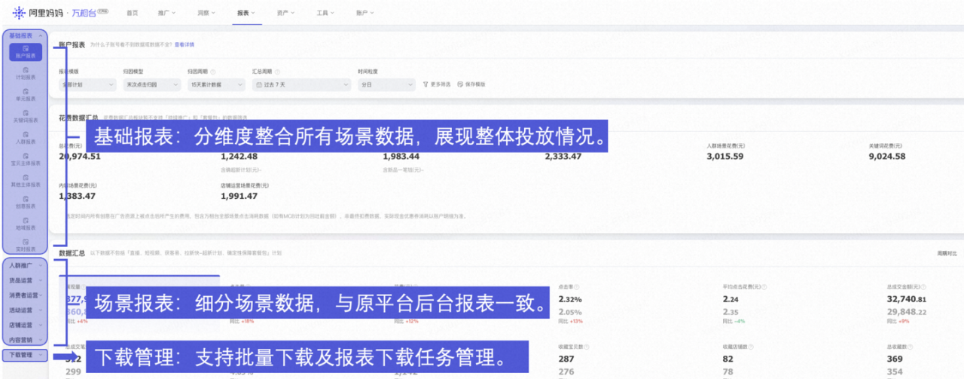The width and height of the screenshot is (964, 379).
Task: Open 人群报表 in the sidebar
Action: (26, 137)
